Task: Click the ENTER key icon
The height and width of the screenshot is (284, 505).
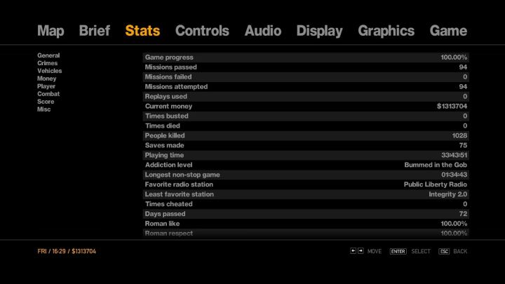Action: coord(398,252)
